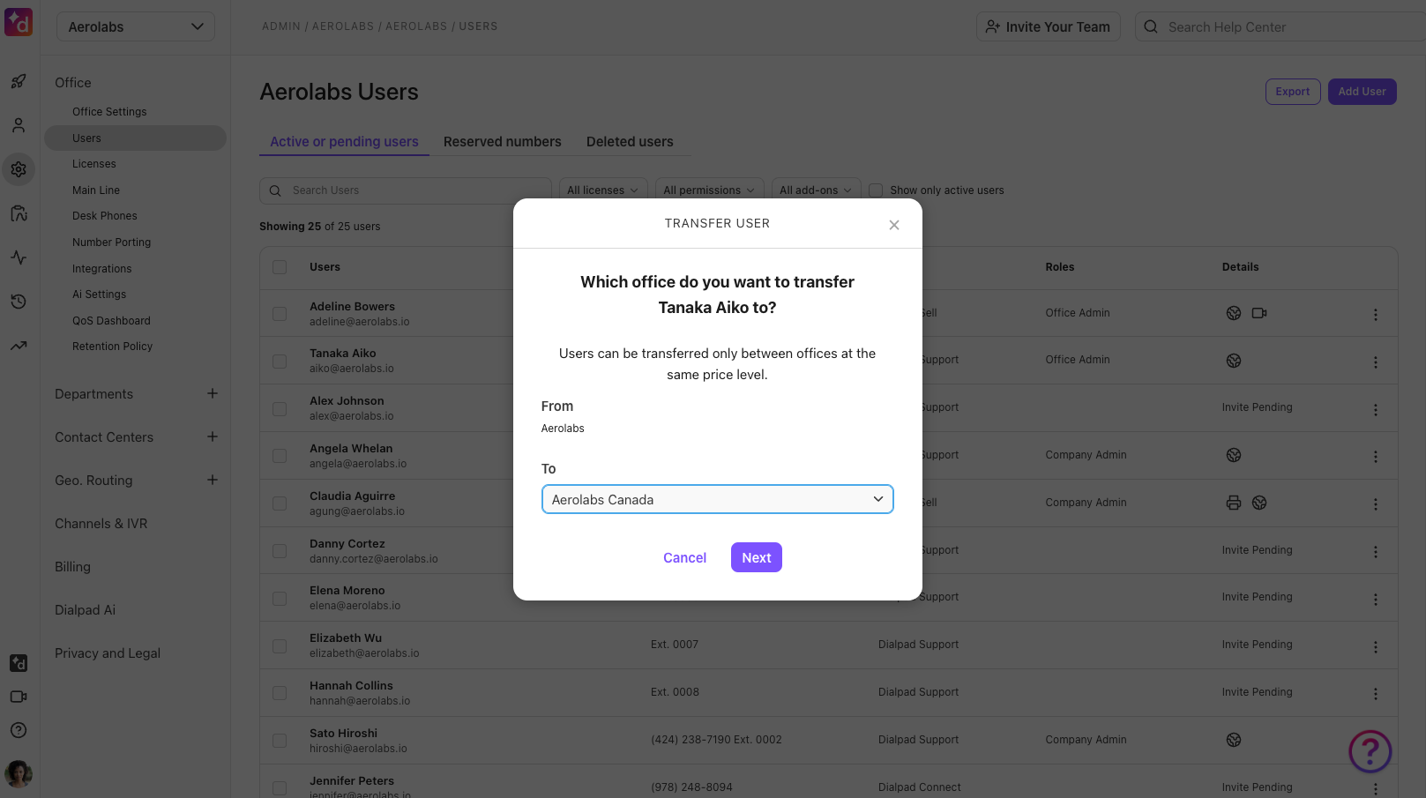Click the help question mark sidebar icon
This screenshot has width=1426, height=798.
coord(19,730)
